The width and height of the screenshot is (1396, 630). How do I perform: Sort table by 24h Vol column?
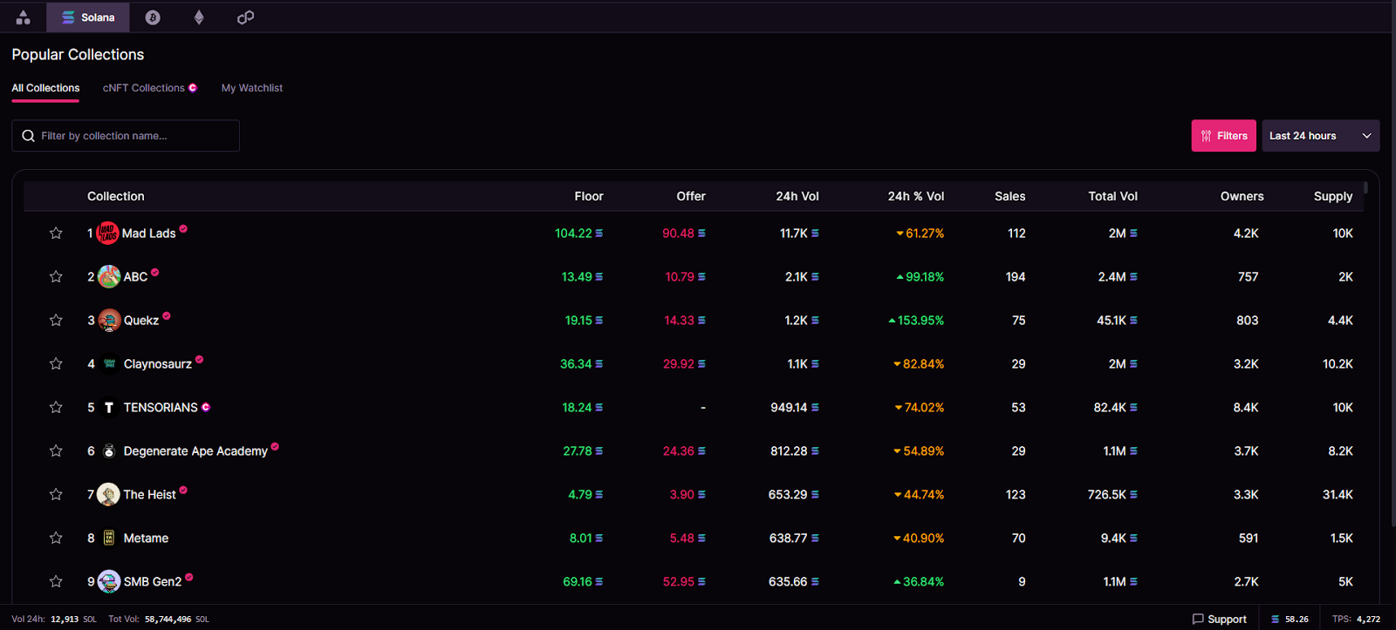point(797,196)
